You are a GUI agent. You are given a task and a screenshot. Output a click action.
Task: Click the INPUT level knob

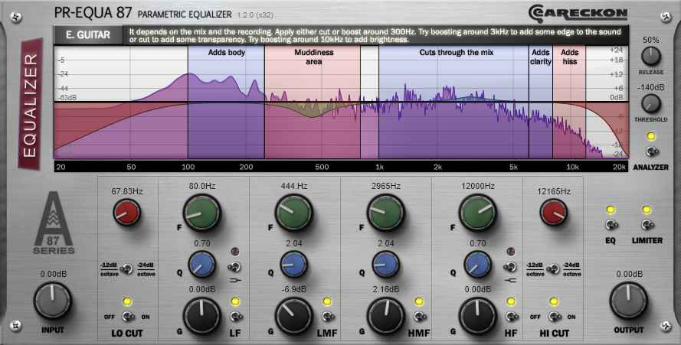point(53,301)
